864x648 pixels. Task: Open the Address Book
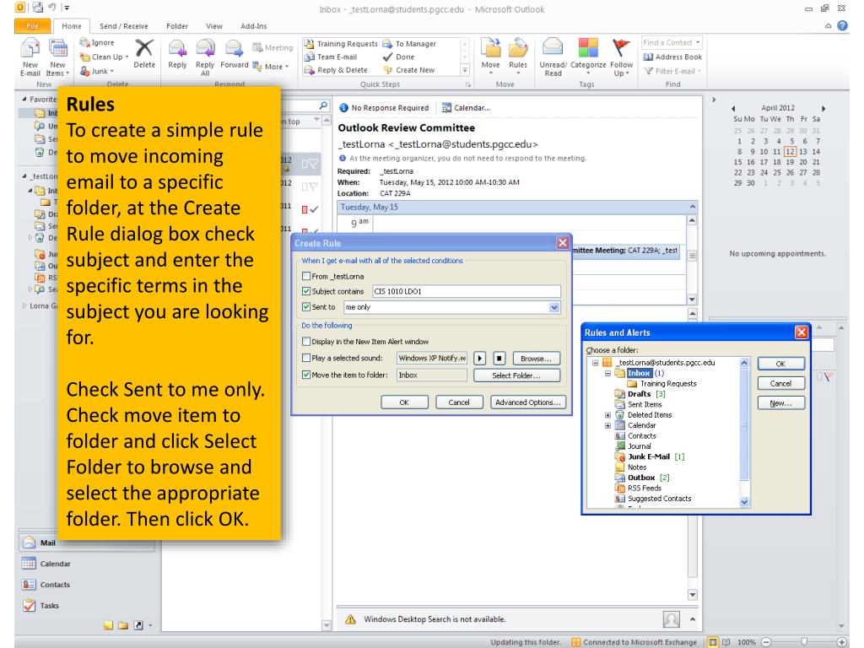(x=672, y=57)
